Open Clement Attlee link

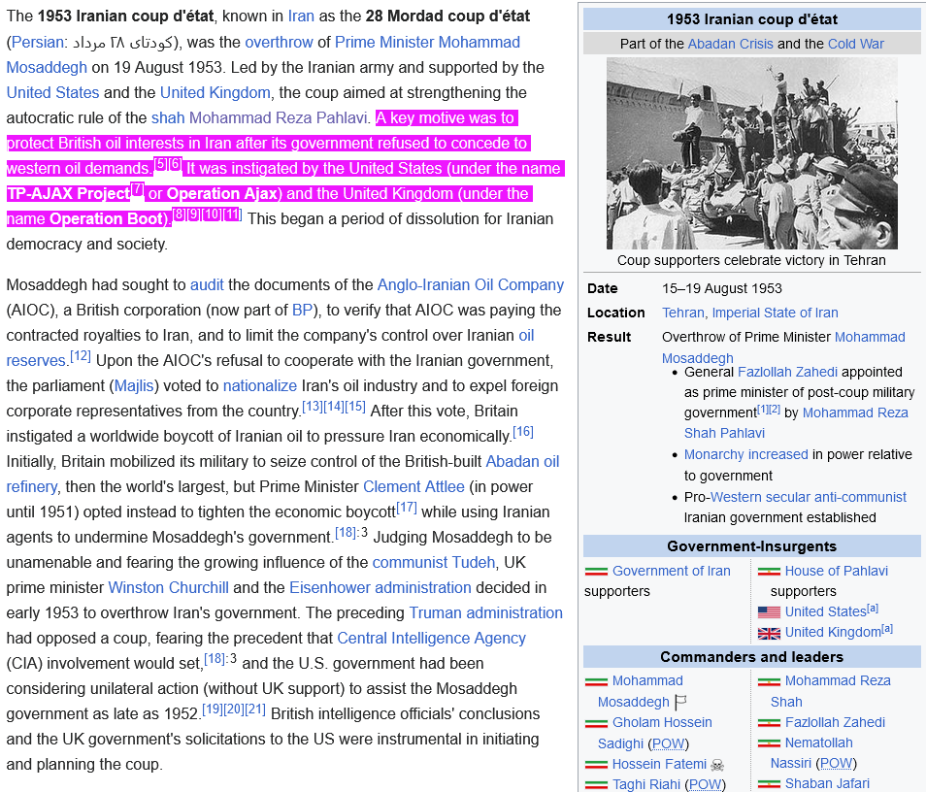(x=414, y=487)
